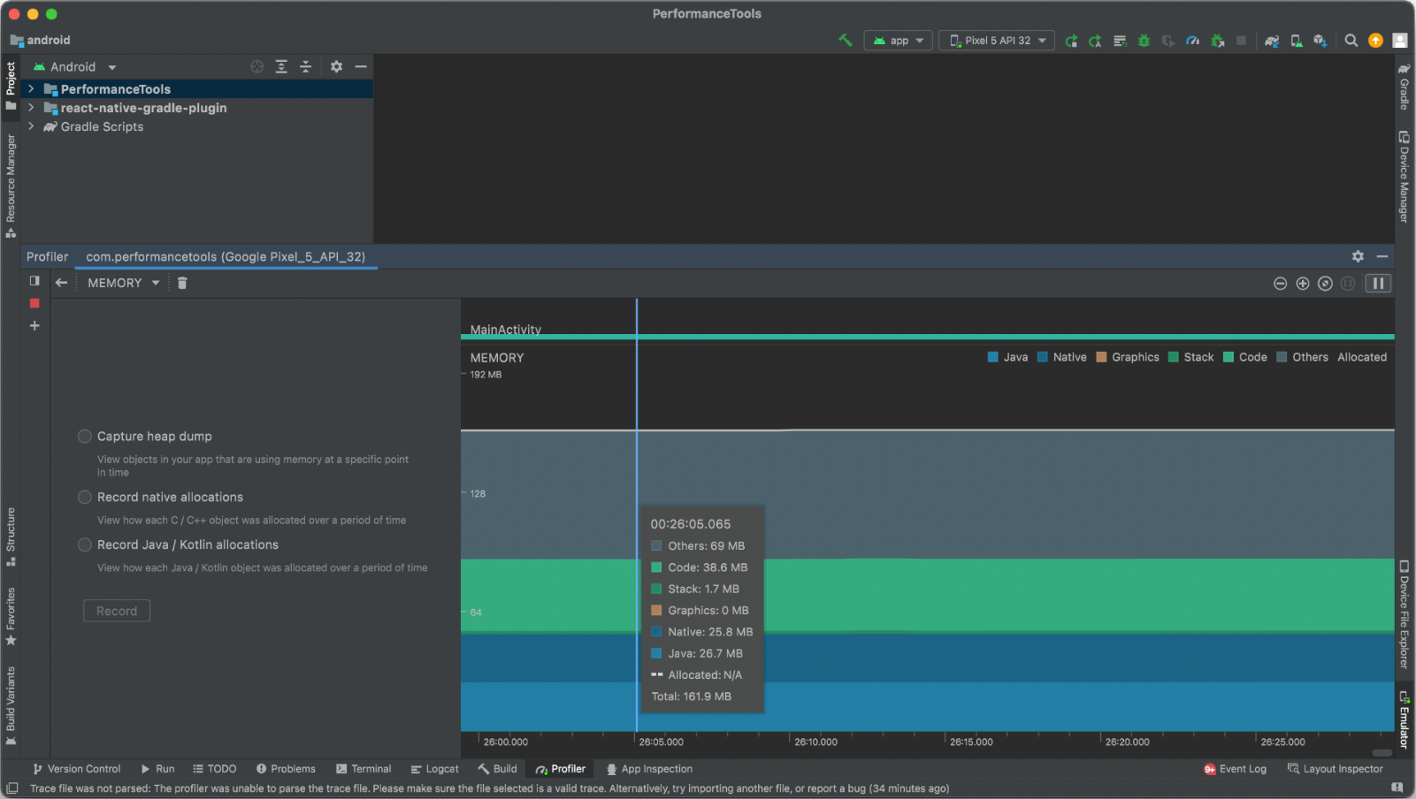Open the Terminal tool window tab

tap(364, 769)
